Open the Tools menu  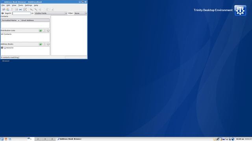pos(20,5)
